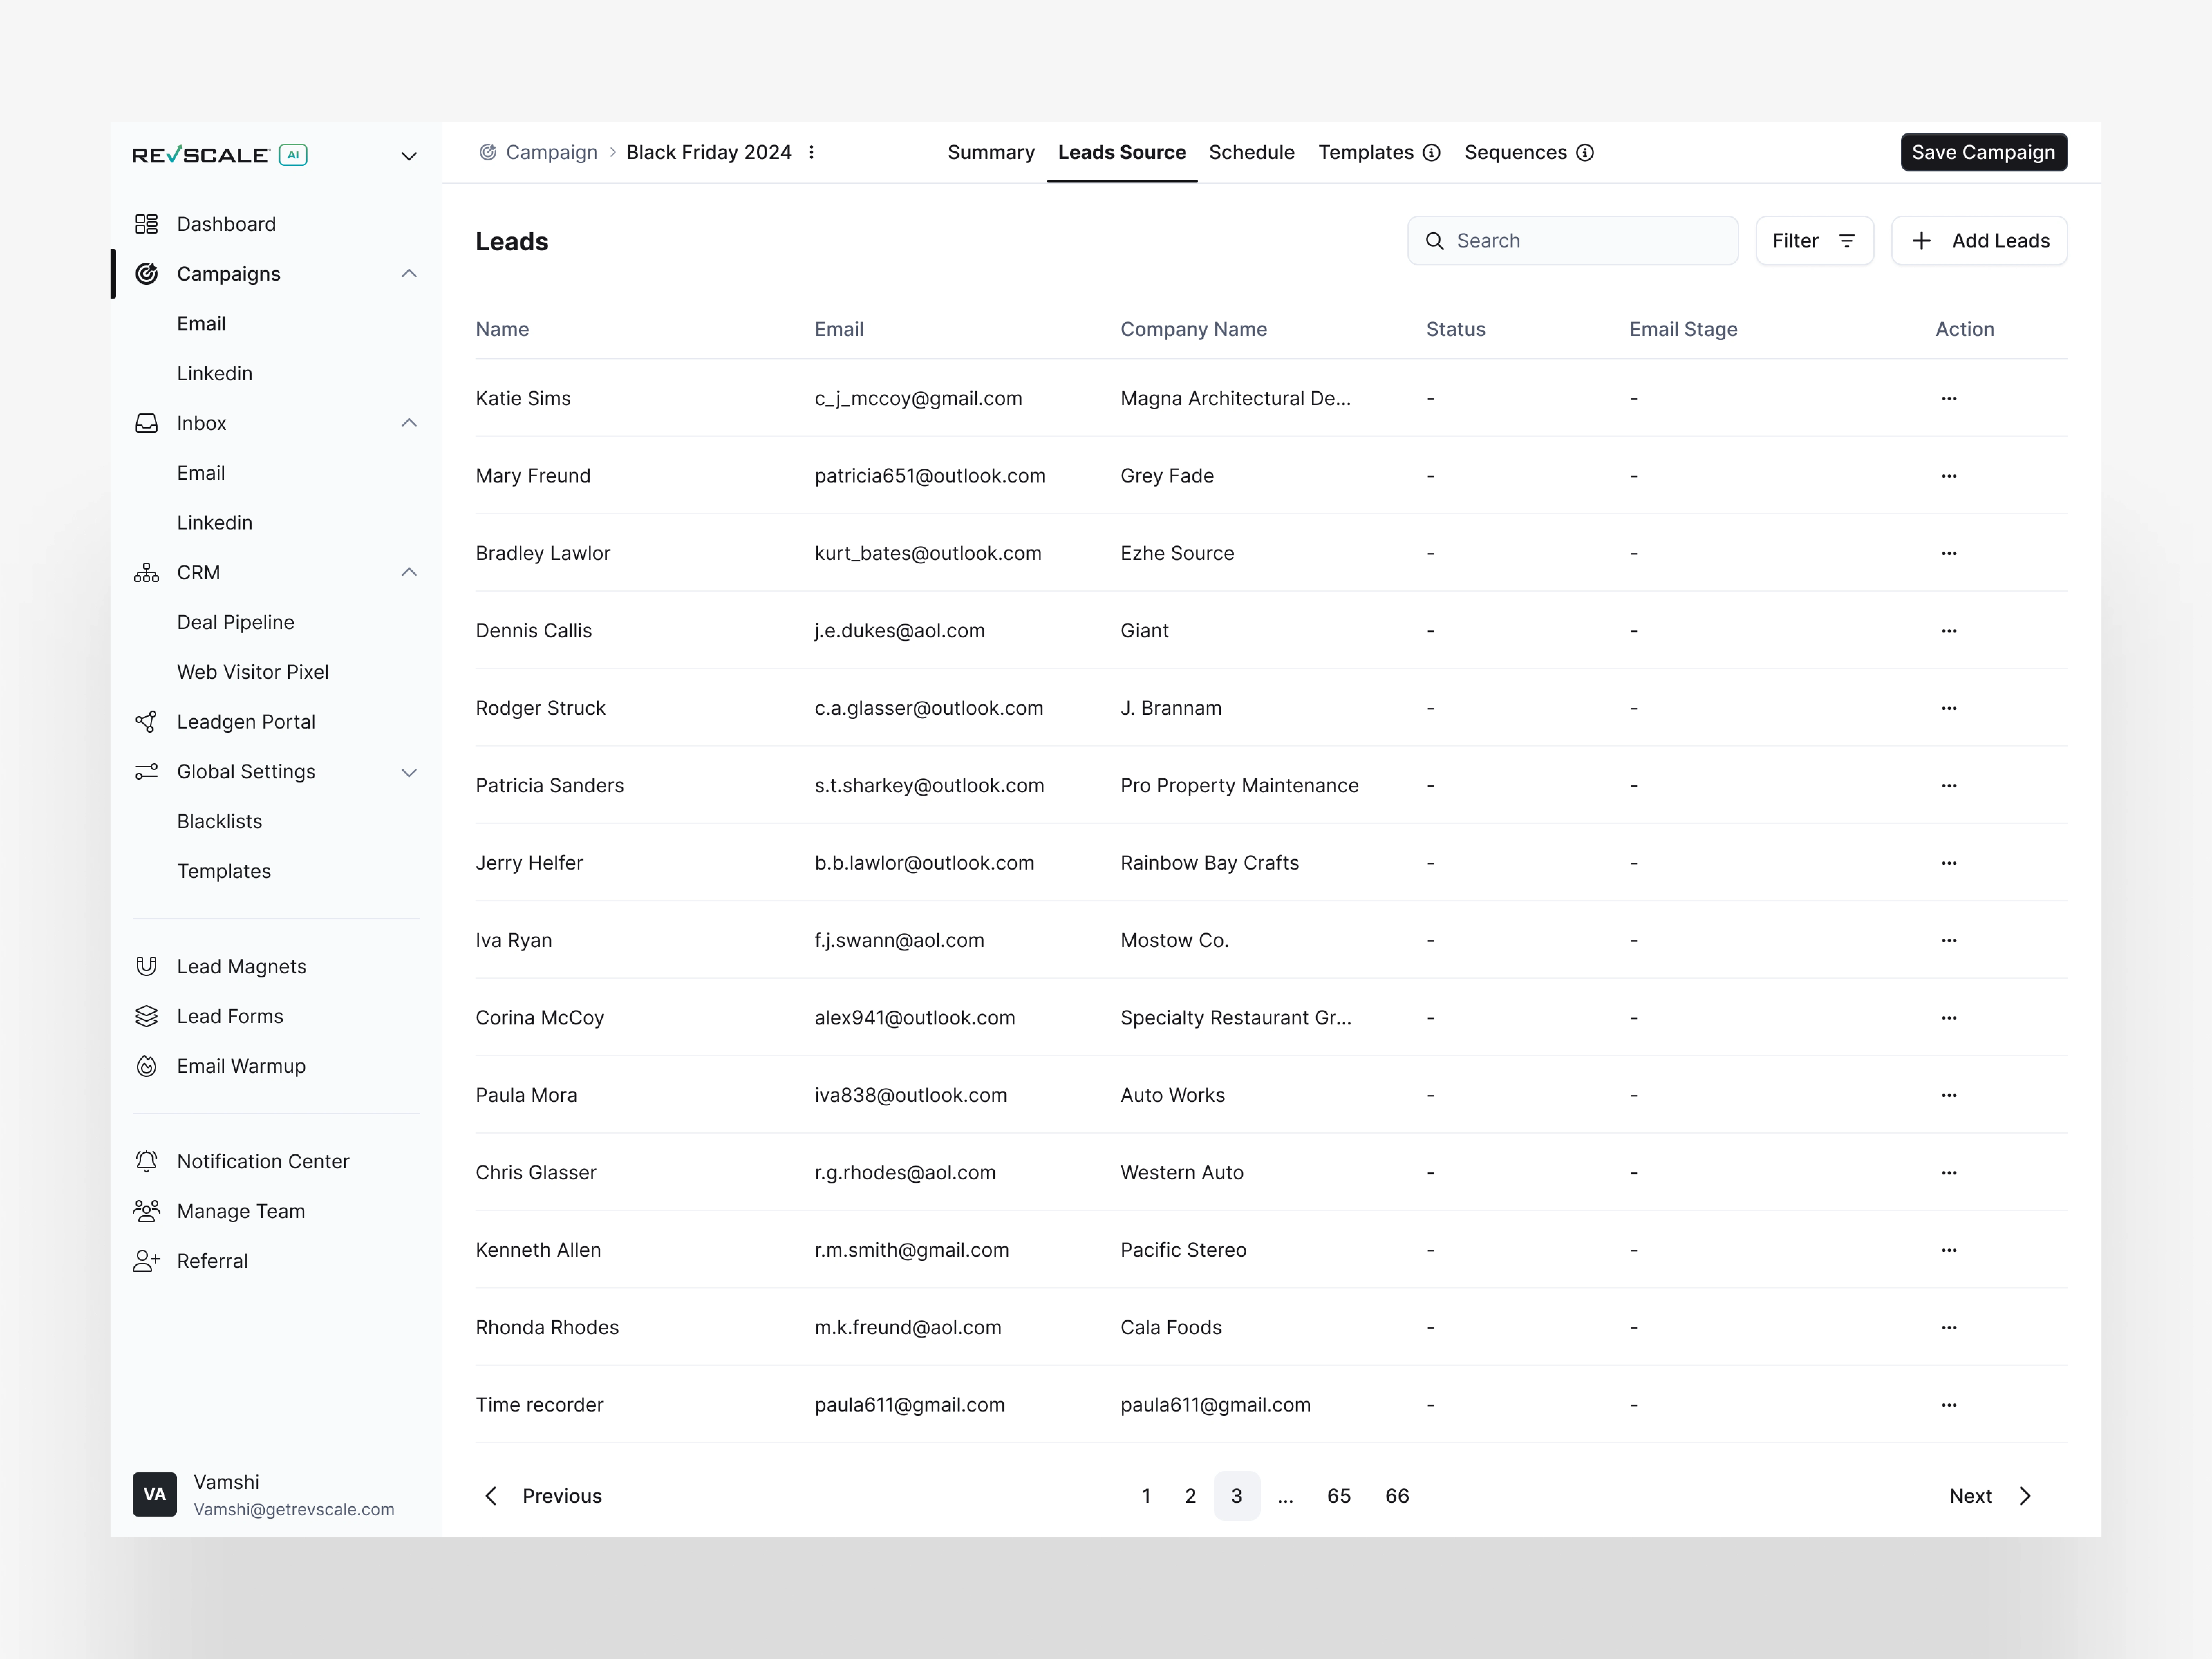This screenshot has height=1659, width=2212.
Task: Click the Templates tab info icon
Action: tap(1432, 153)
